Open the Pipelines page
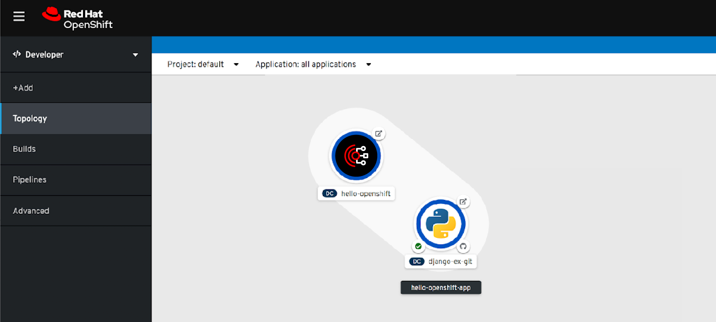Image resolution: width=716 pixels, height=322 pixels. point(30,180)
